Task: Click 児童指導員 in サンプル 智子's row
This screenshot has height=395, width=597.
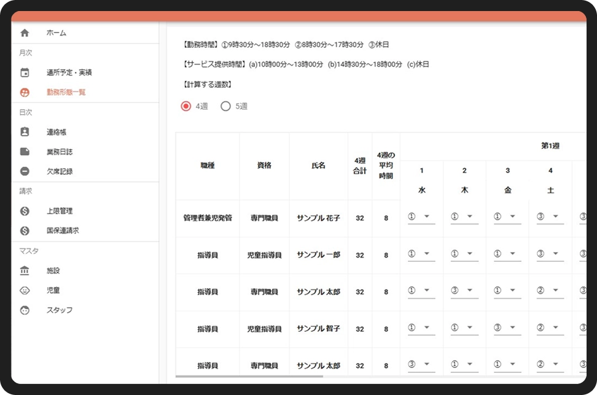Action: (264, 329)
